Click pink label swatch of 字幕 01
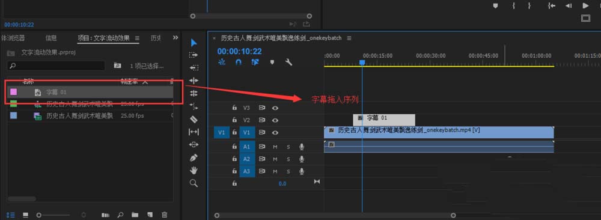The image size is (601, 220). [x=13, y=92]
